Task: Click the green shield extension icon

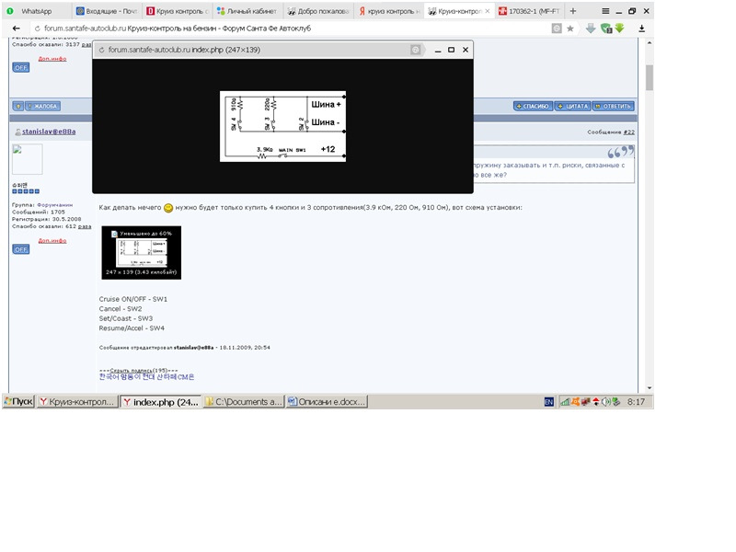Action: pos(606,29)
